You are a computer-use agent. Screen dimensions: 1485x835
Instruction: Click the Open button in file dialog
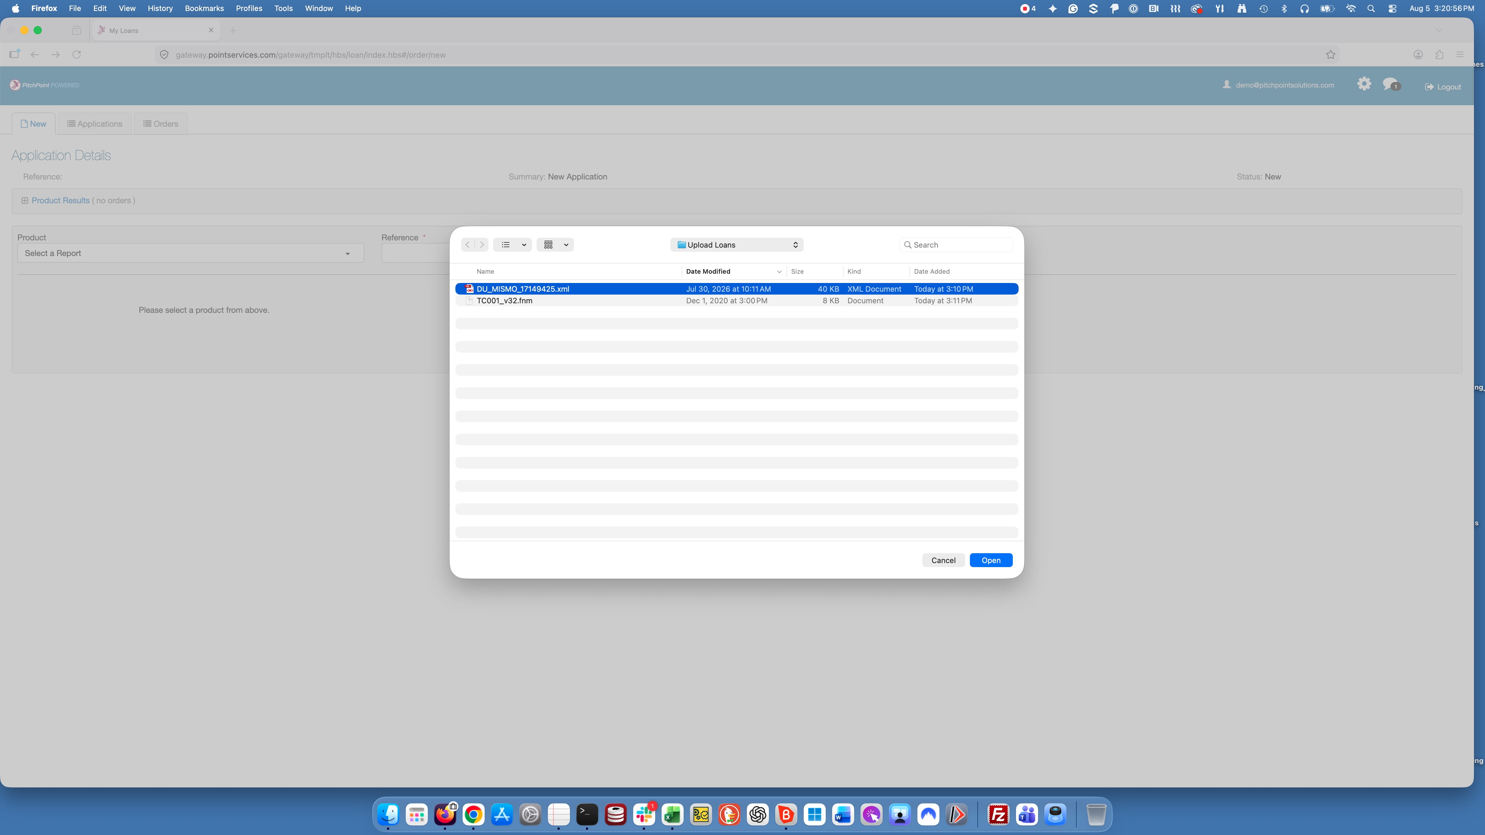pos(990,560)
